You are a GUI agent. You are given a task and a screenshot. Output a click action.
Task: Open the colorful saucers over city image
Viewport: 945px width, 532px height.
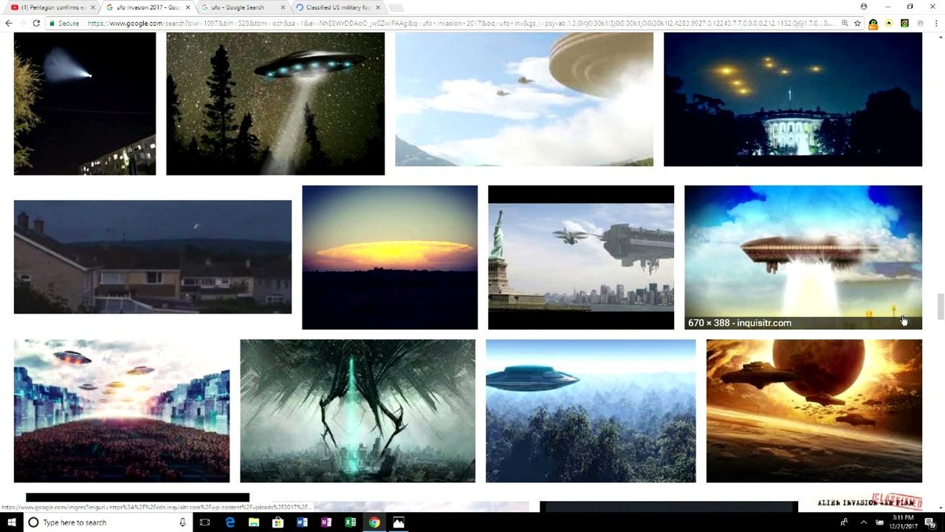click(x=122, y=411)
